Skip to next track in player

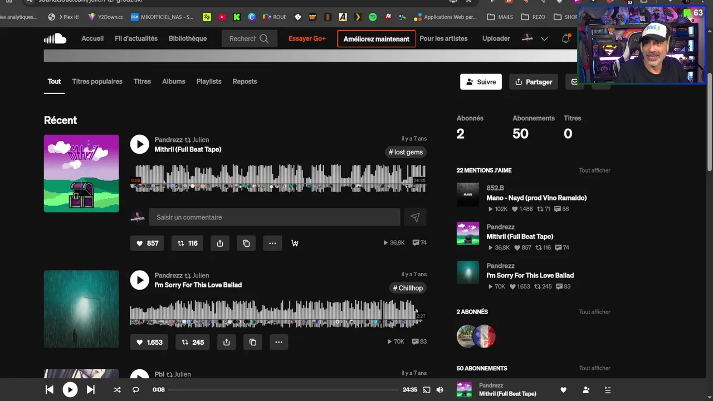click(x=91, y=390)
